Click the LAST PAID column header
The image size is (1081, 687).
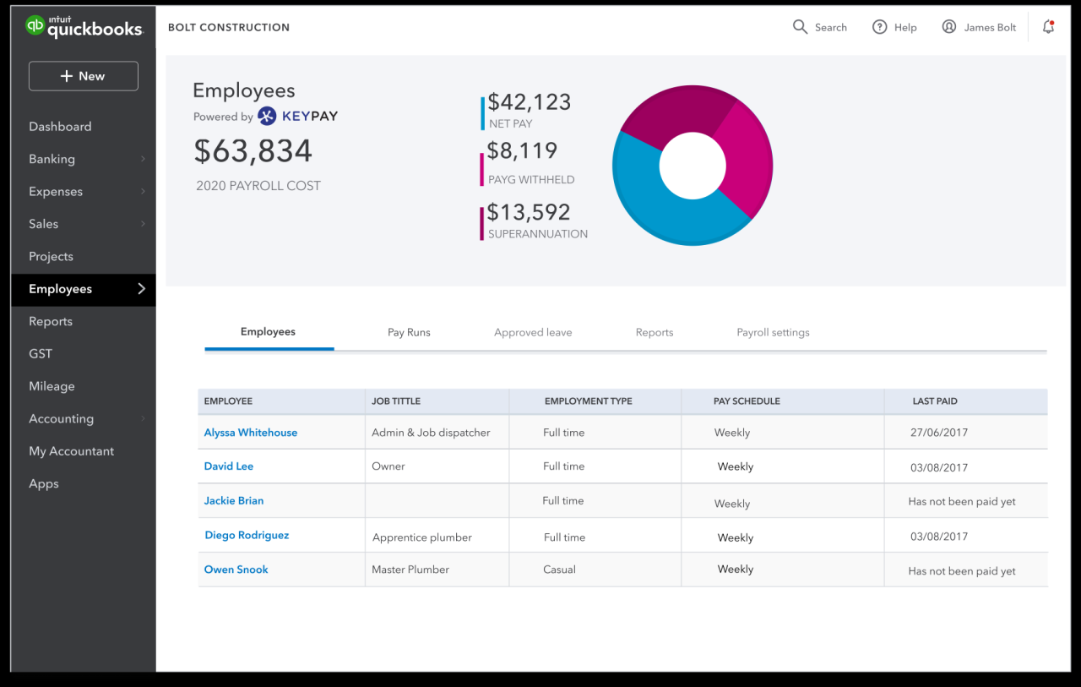pos(935,401)
